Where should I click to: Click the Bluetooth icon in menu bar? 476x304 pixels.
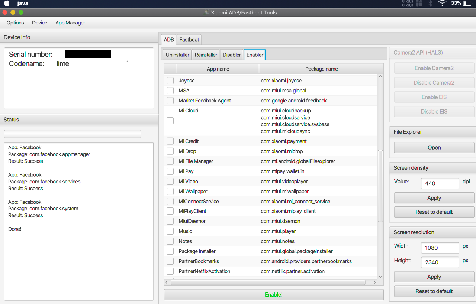tap(431, 3)
